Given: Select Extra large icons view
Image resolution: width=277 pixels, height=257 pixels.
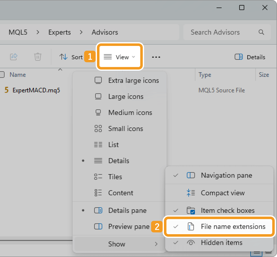Looking at the screenshot, I should tap(133, 81).
